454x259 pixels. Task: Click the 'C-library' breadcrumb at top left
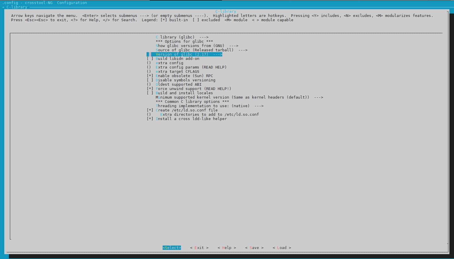click(x=17, y=7)
